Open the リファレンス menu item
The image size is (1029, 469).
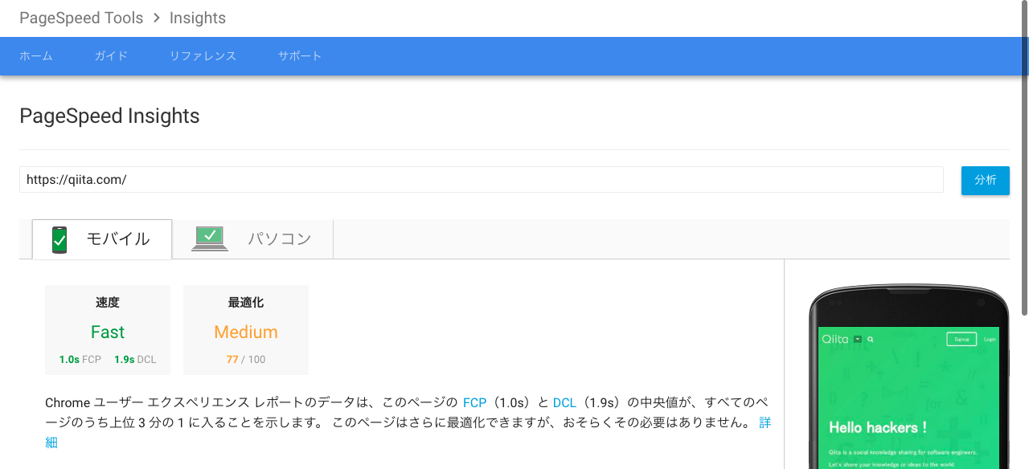tap(203, 55)
